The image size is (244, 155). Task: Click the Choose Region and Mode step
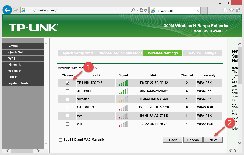[x=120, y=53]
